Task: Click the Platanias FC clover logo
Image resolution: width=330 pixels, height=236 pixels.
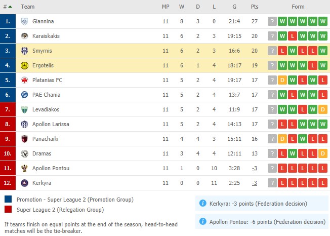Action: point(24,80)
